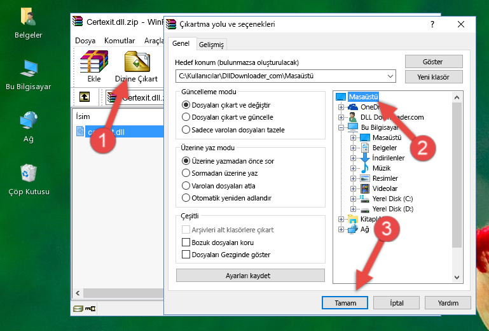Open the Hedef konum path dropdown arrow
Image resolution: width=489 pixels, height=331 pixels.
point(390,76)
